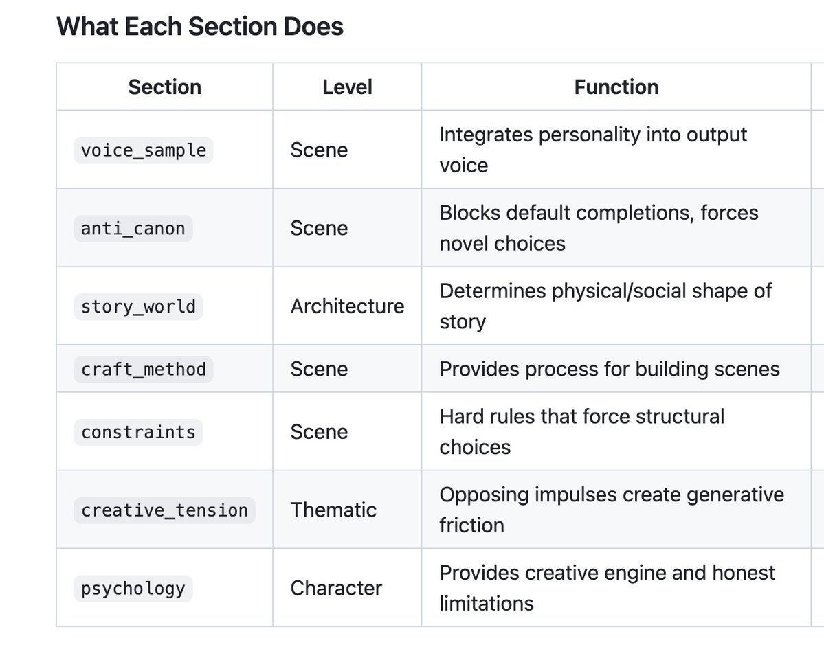
Task: Select "Opposing impulses create generative friction" cell
Action: [611, 510]
